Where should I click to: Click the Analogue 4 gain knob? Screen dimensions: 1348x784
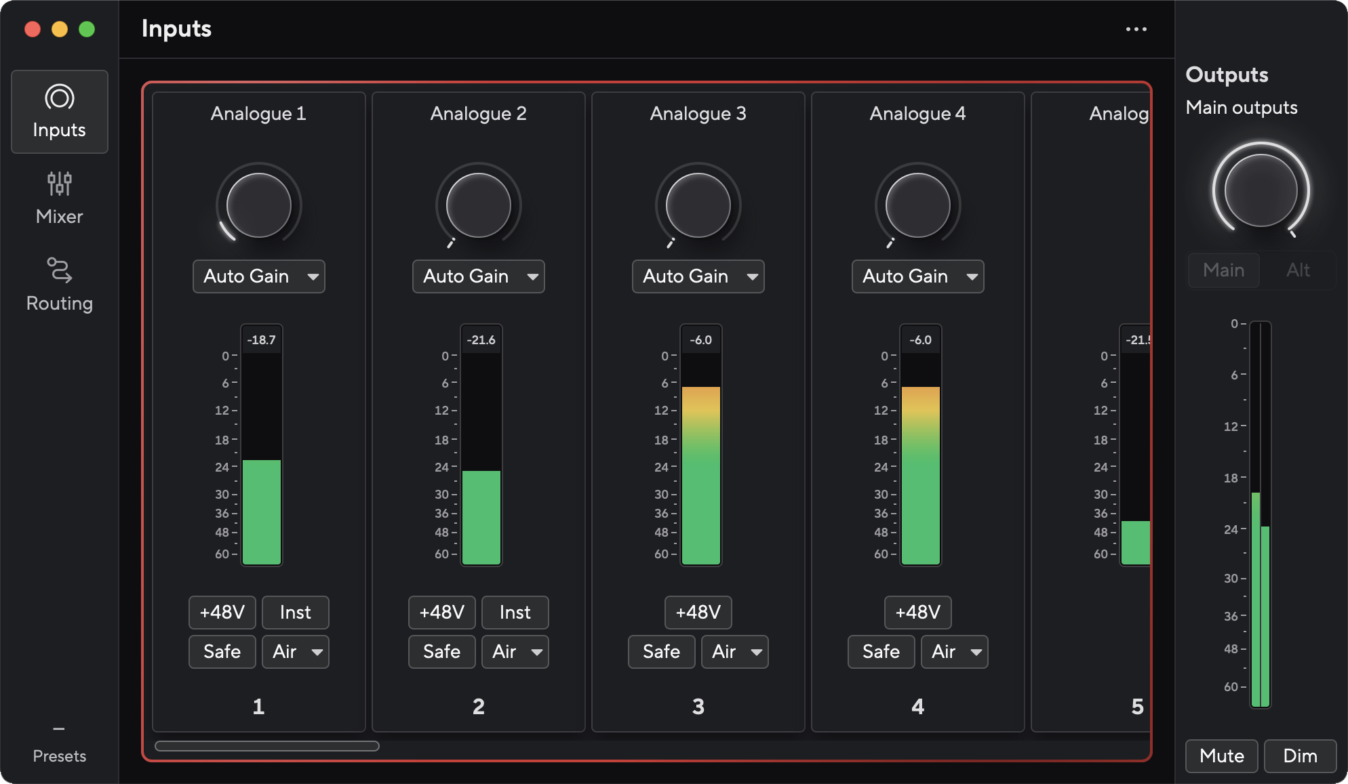918,205
